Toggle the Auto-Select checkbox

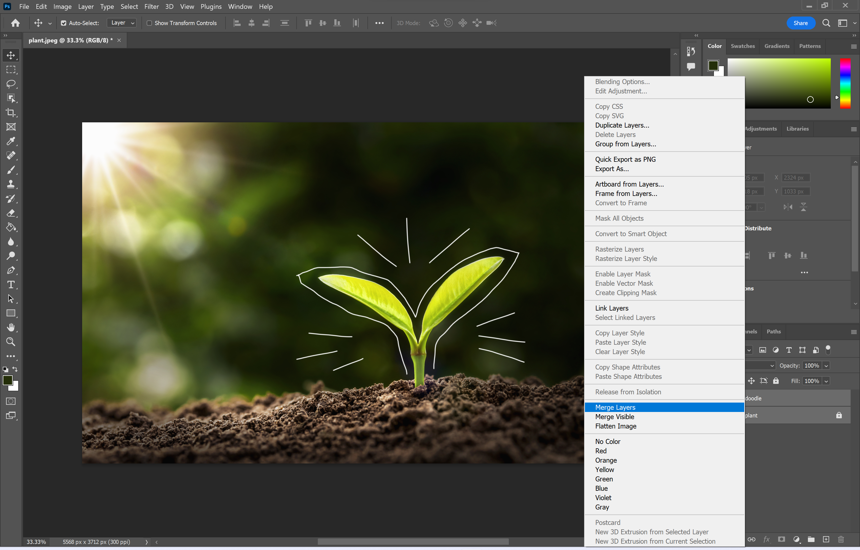(64, 23)
